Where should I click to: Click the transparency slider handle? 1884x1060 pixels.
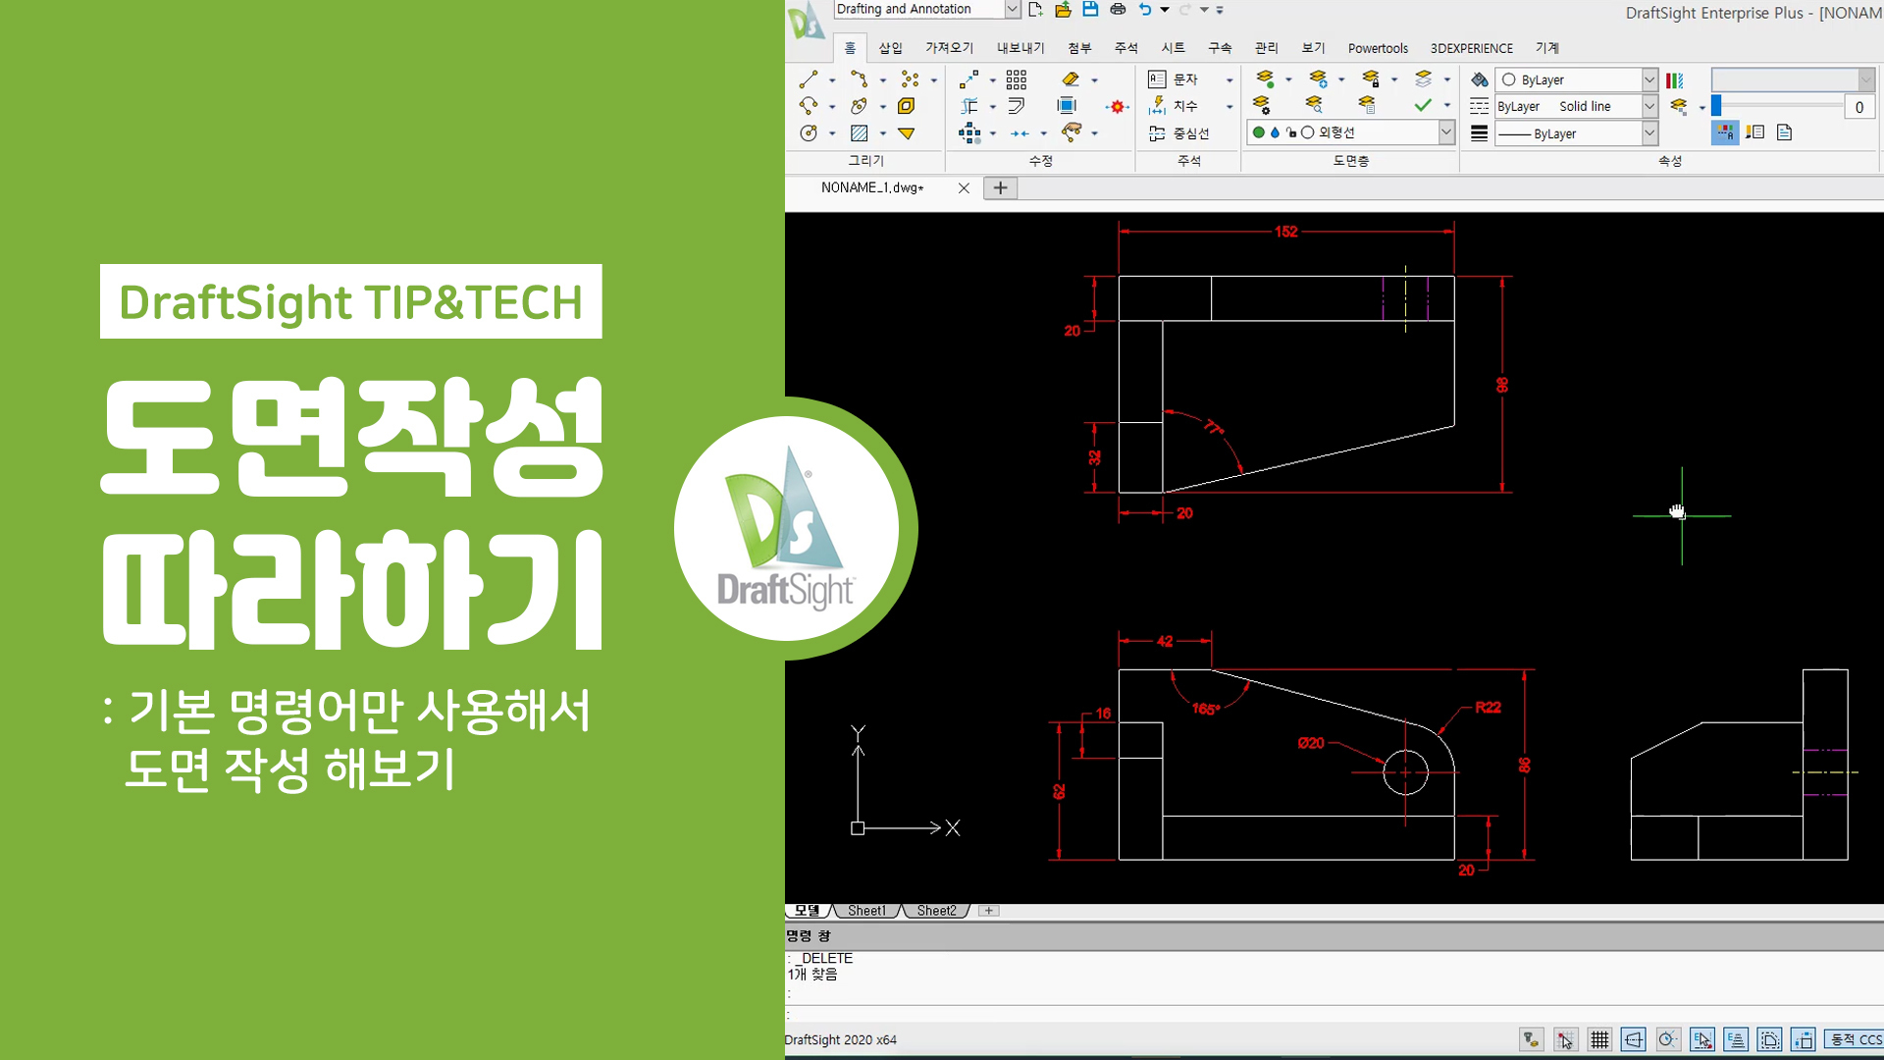click(1716, 105)
